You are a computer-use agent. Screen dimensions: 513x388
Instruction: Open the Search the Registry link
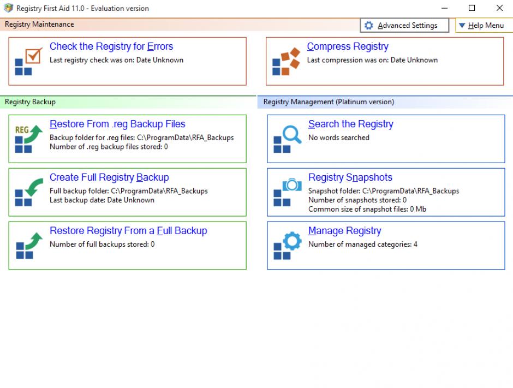coord(351,124)
